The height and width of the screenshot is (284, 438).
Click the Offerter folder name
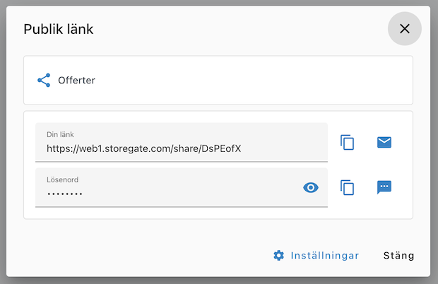point(76,81)
